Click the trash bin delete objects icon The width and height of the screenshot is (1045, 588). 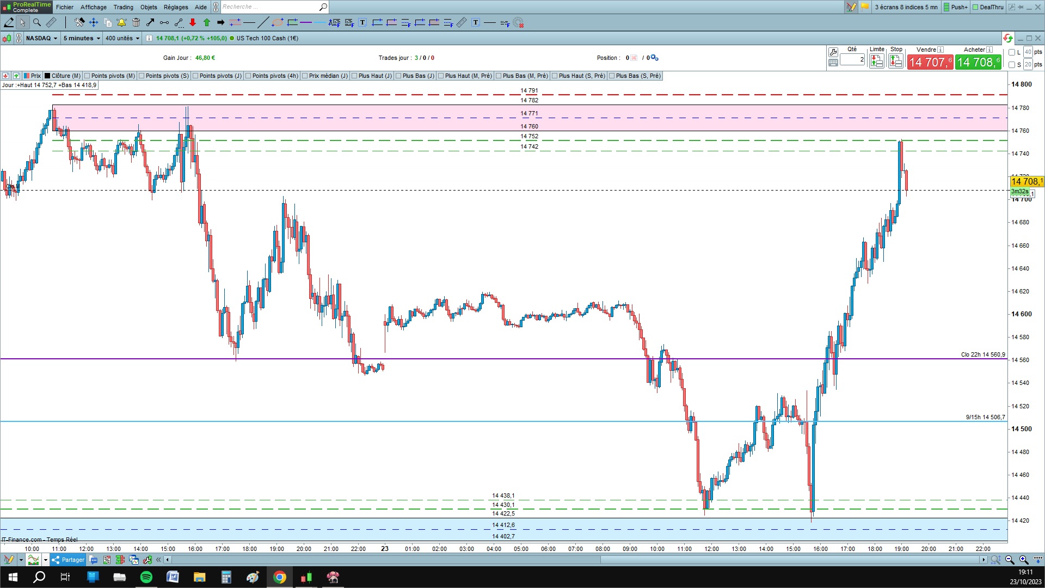(136, 22)
